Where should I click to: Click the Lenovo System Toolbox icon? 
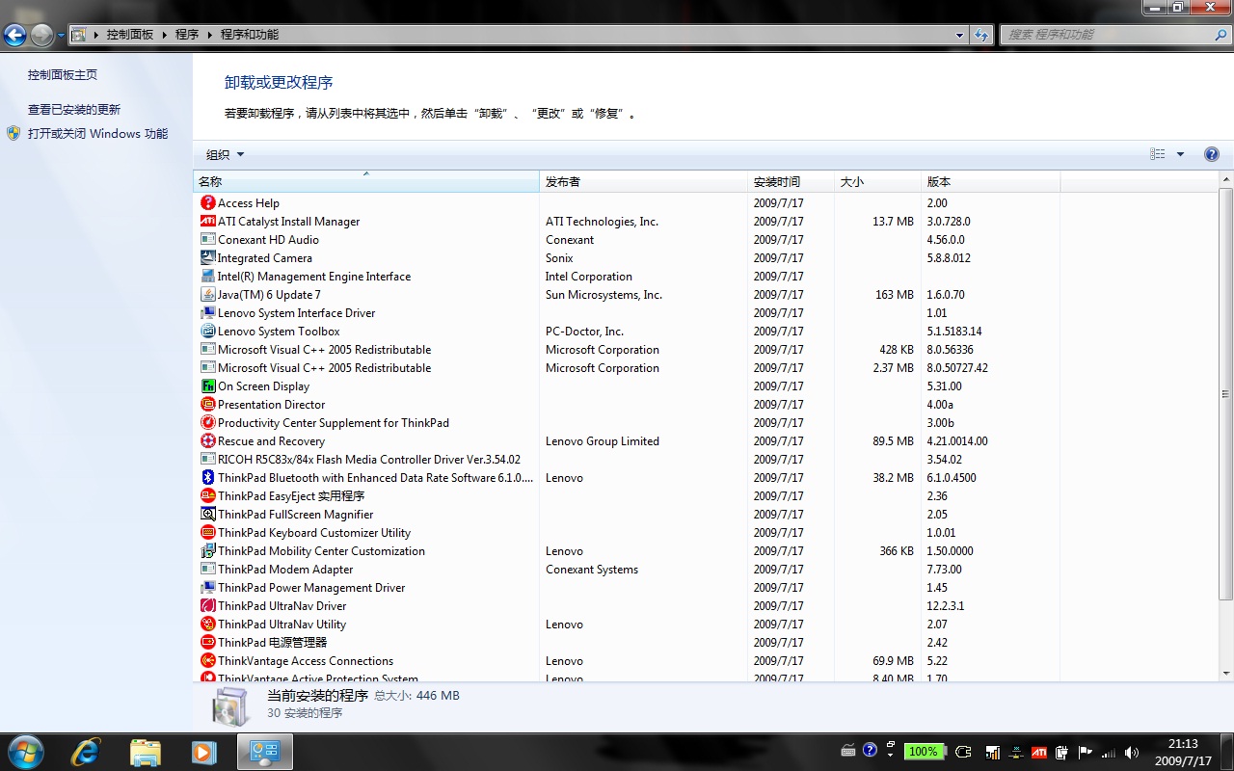pos(207,332)
